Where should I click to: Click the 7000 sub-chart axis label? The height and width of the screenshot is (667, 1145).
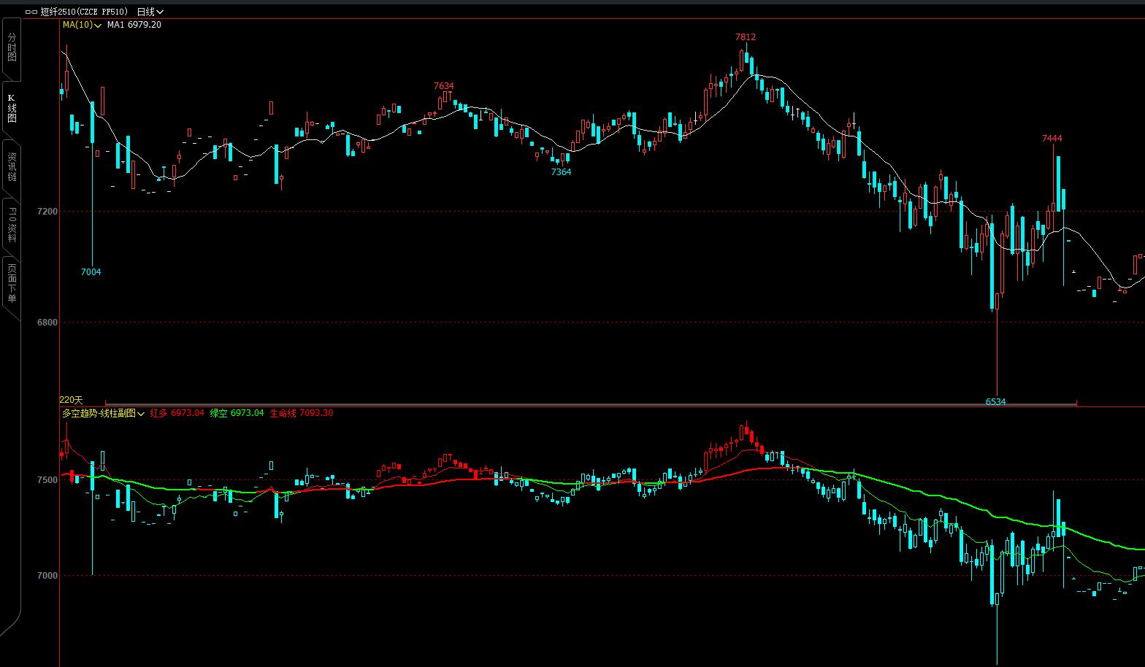click(47, 576)
